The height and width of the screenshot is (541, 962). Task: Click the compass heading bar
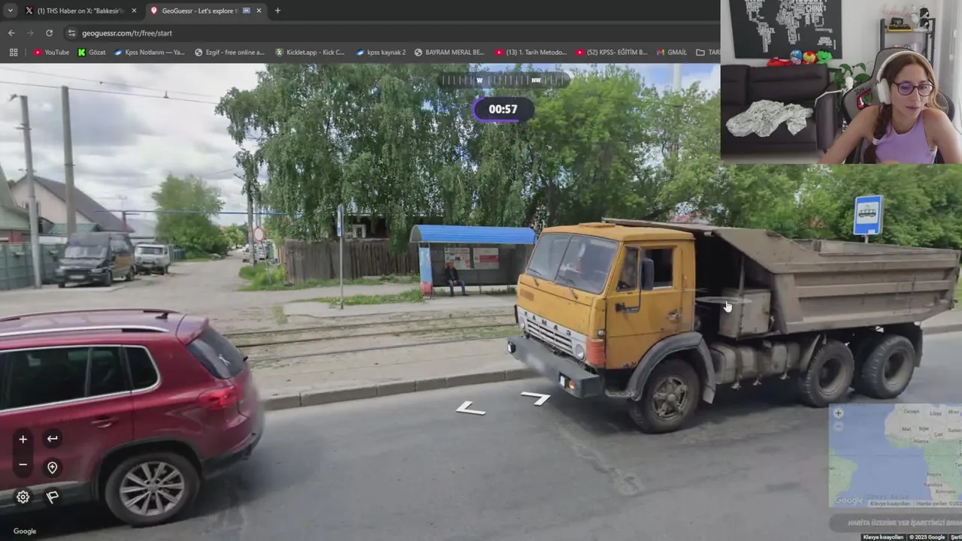pos(503,80)
